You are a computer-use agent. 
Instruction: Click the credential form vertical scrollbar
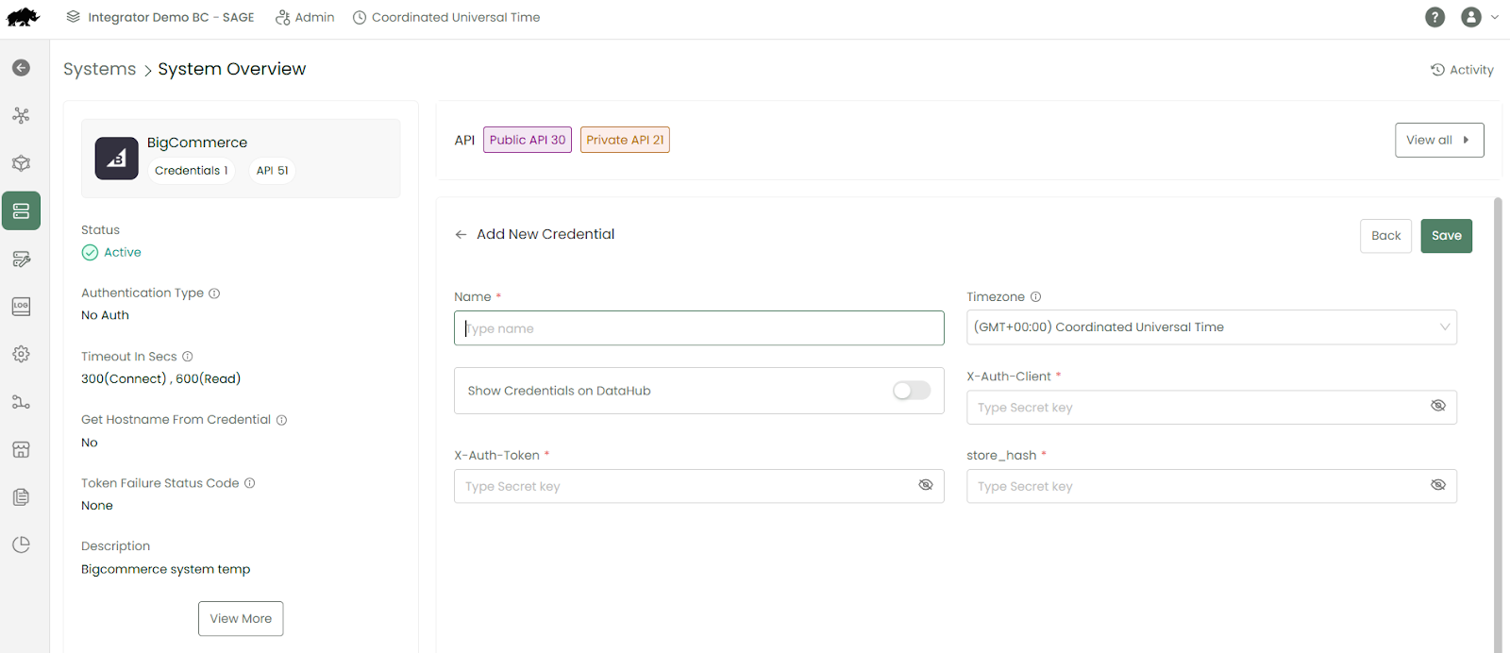1498,425
